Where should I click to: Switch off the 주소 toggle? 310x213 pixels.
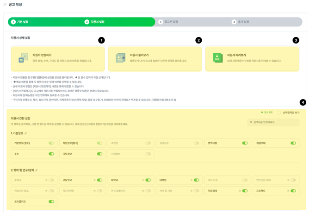(x=51, y=154)
